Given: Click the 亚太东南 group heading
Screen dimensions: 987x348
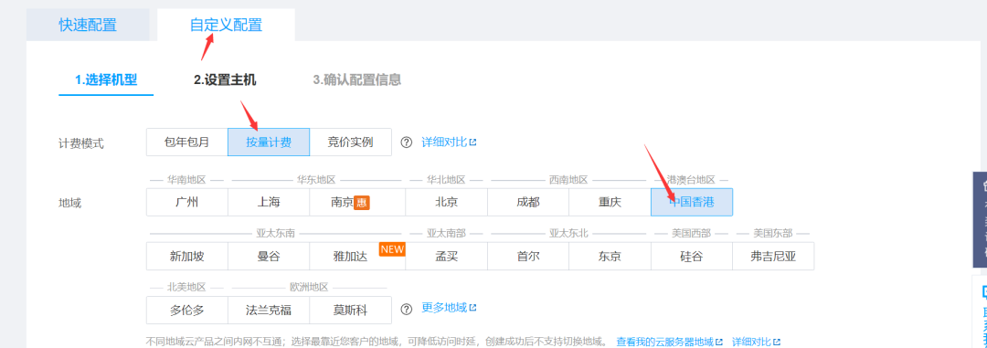Looking at the screenshot, I should pyautogui.click(x=276, y=234).
